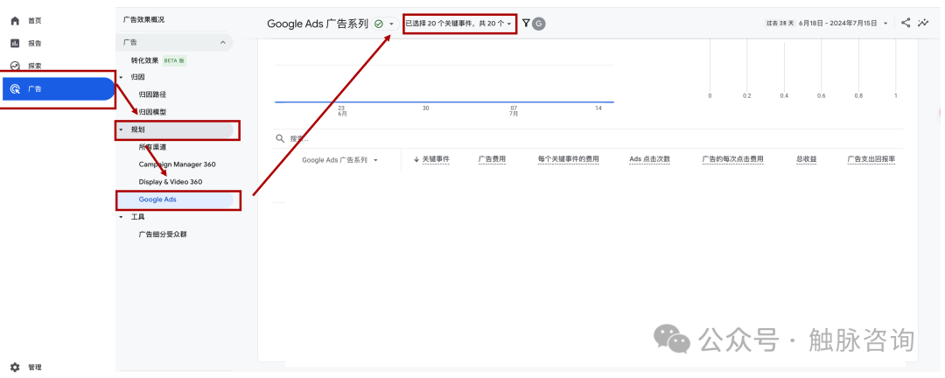Open Display & Video 360 report
945x378 pixels.
170,181
